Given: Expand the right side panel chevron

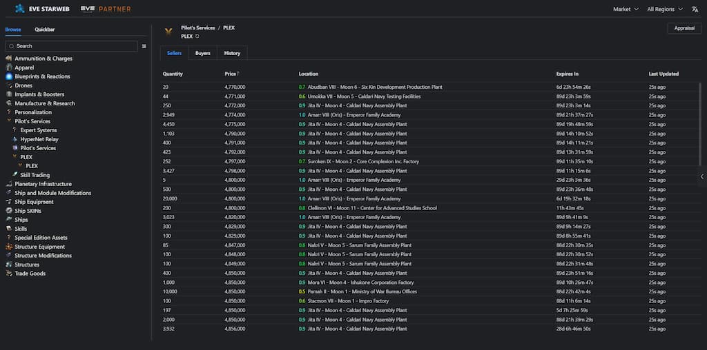Looking at the screenshot, I should (702, 177).
